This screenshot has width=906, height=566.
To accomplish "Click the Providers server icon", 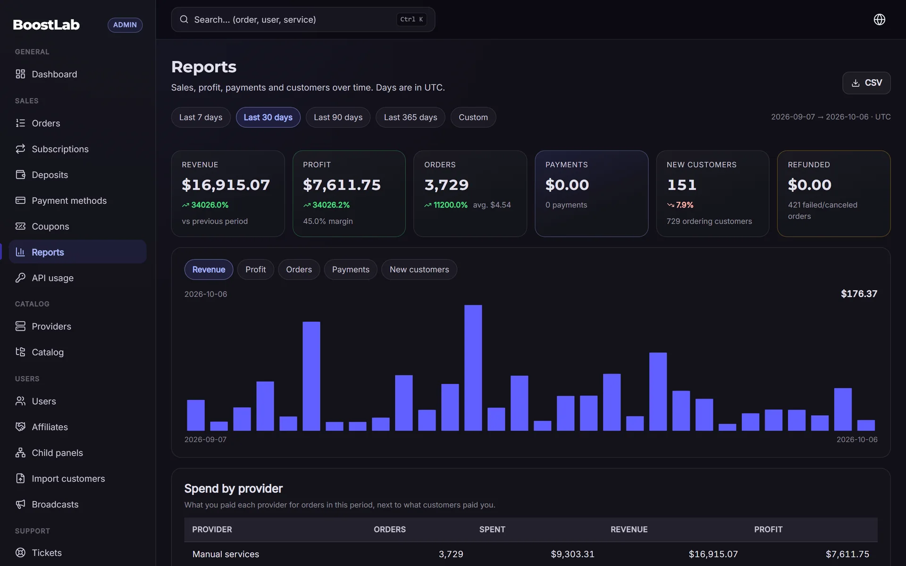I will point(20,326).
